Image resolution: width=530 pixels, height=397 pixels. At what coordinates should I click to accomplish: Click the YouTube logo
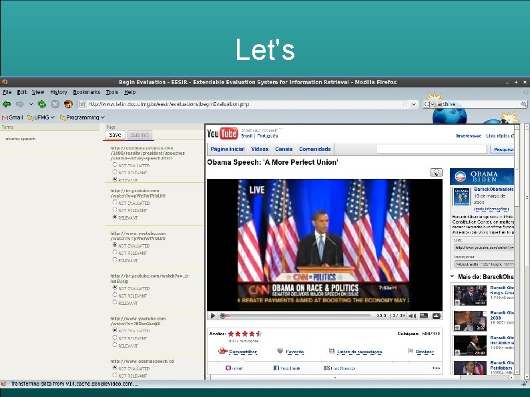[222, 133]
